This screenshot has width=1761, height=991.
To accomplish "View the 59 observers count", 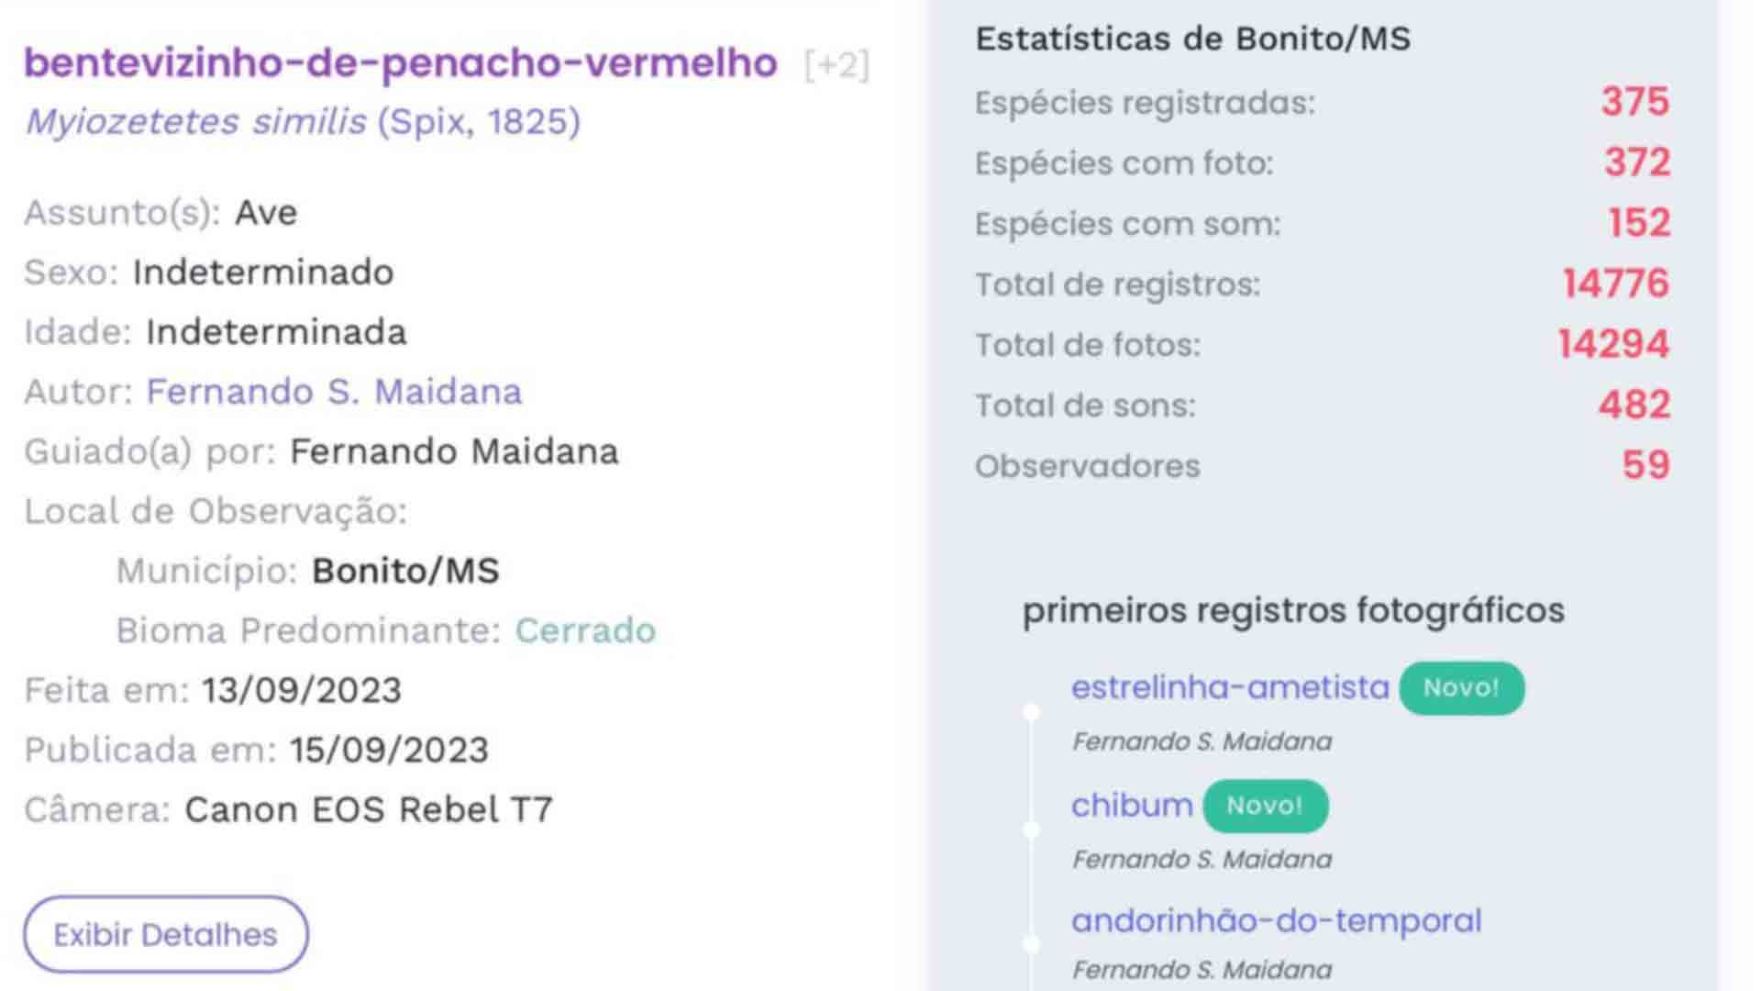I will (x=1645, y=465).
